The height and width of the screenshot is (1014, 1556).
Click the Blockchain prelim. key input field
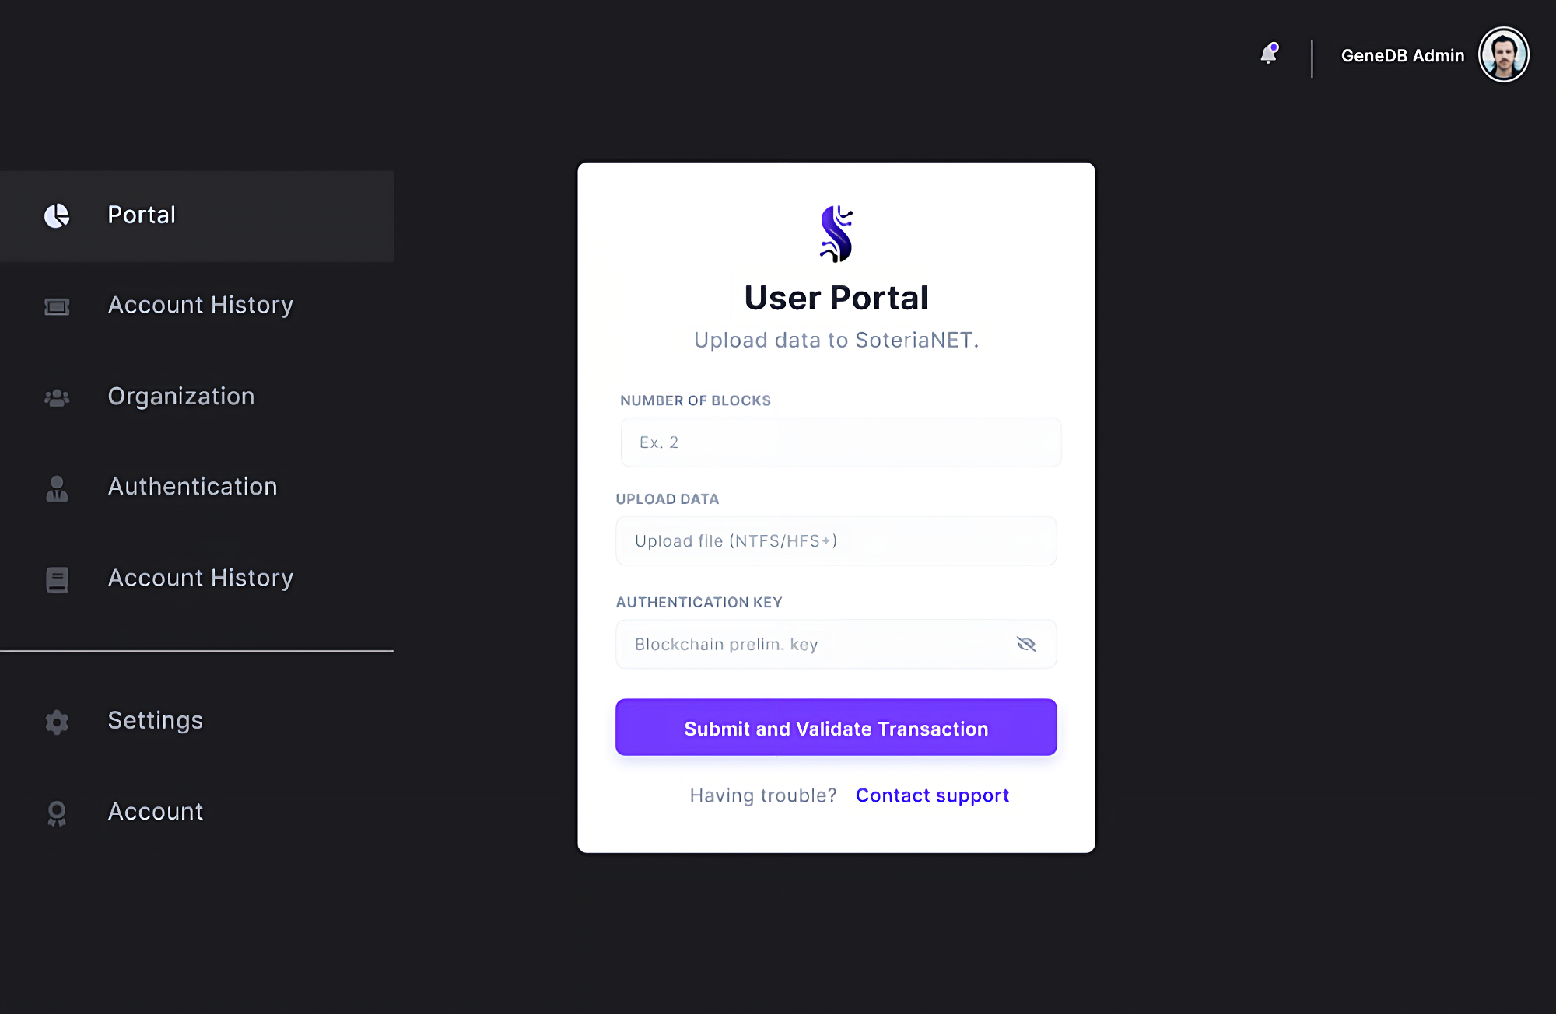click(x=836, y=644)
